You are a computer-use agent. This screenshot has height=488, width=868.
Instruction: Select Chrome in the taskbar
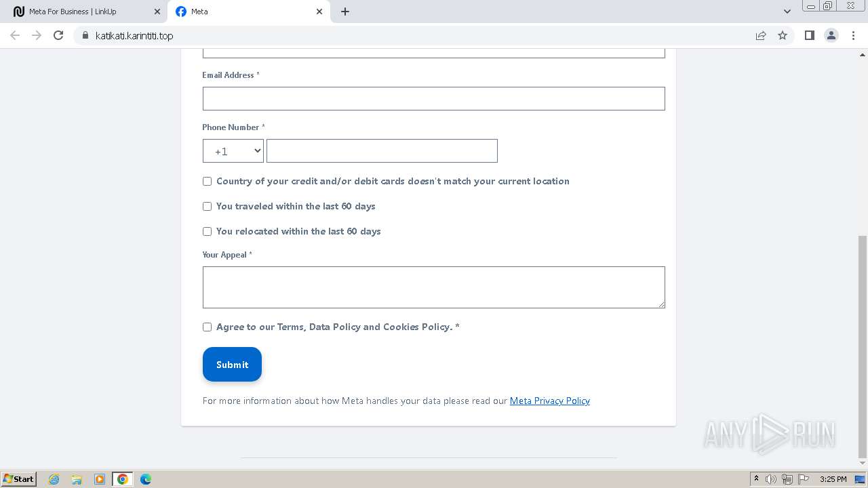coord(123,479)
